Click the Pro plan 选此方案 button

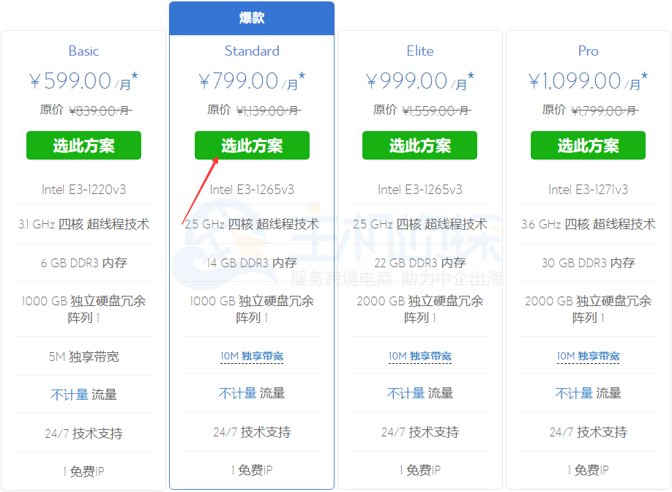pos(587,145)
